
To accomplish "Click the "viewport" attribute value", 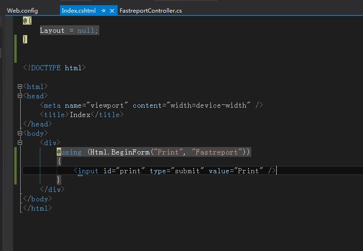I will [107, 105].
